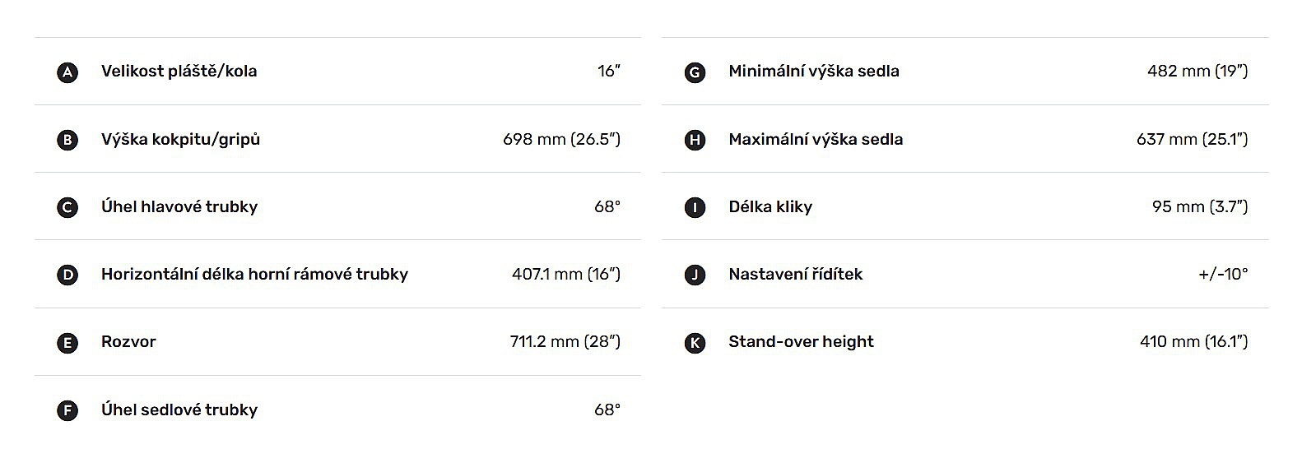Click the letter I badge icon
The image size is (1302, 472).
695,207
